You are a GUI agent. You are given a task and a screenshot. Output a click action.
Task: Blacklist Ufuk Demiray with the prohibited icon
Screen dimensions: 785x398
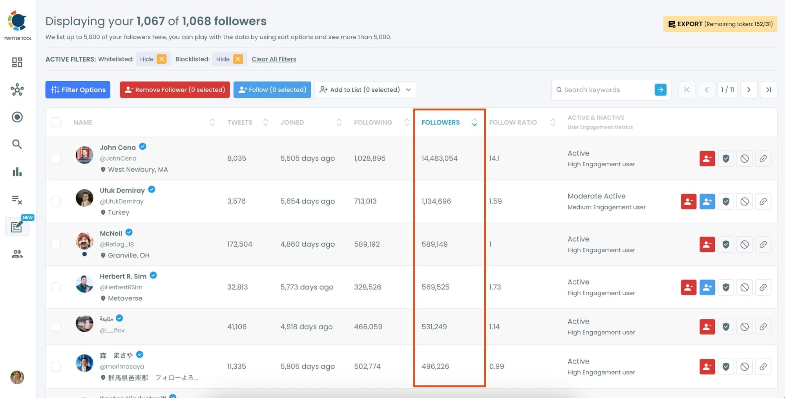pyautogui.click(x=745, y=201)
